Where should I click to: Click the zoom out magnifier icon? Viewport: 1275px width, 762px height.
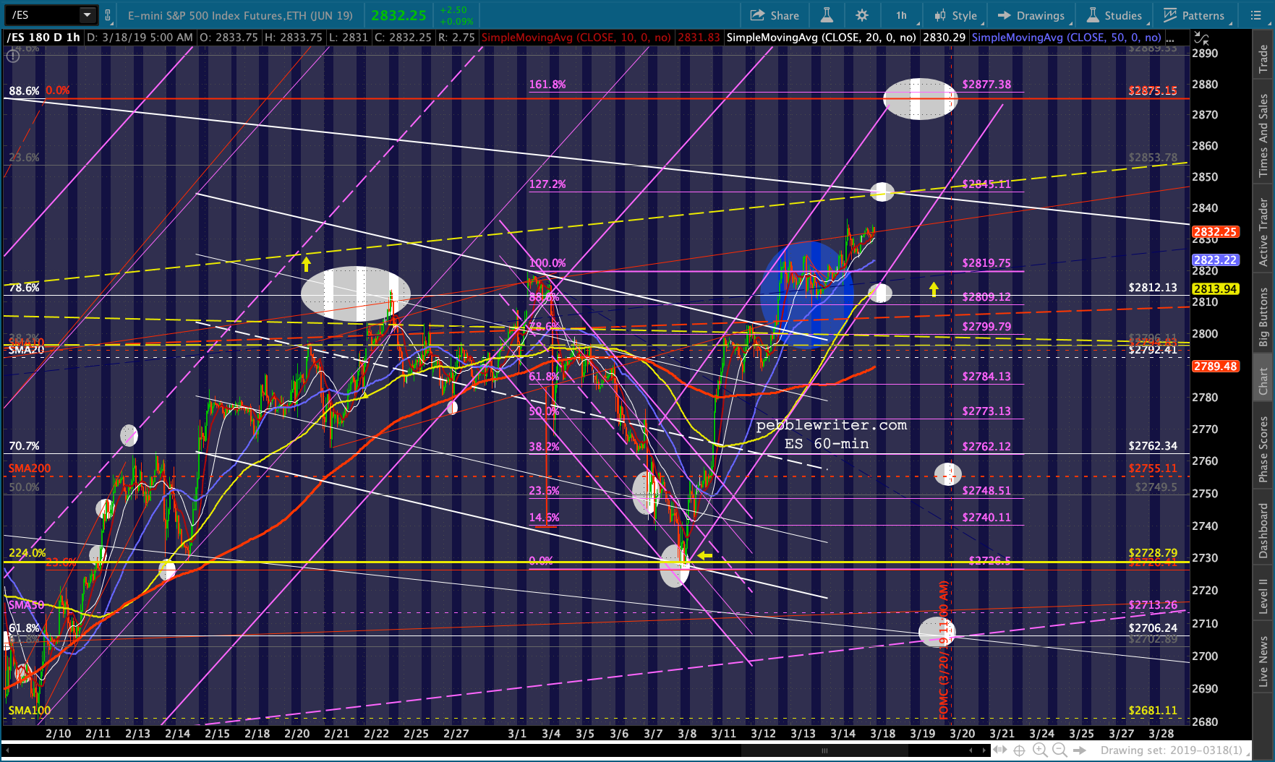(1059, 750)
